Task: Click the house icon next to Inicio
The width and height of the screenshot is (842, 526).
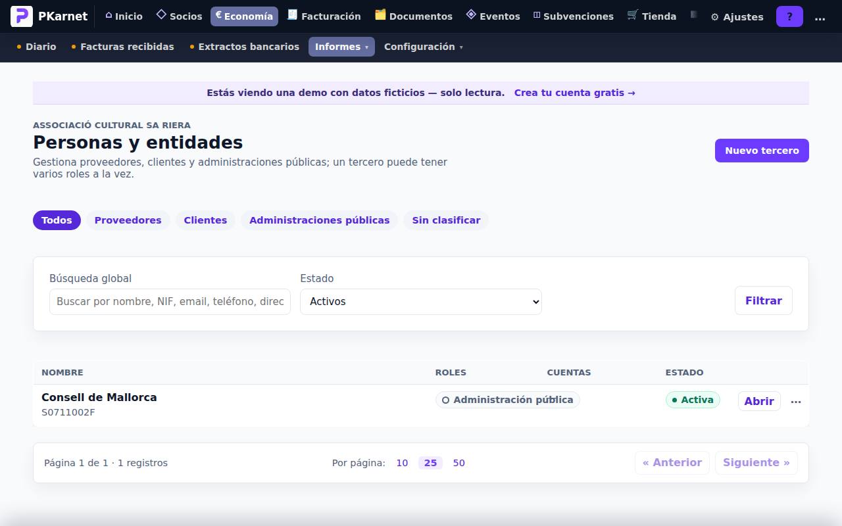Action: point(109,16)
